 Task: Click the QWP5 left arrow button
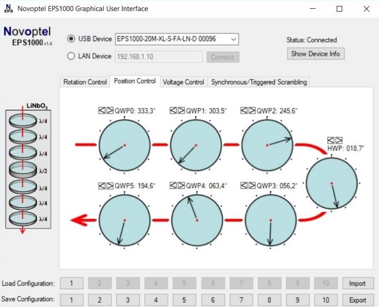click(x=102, y=185)
